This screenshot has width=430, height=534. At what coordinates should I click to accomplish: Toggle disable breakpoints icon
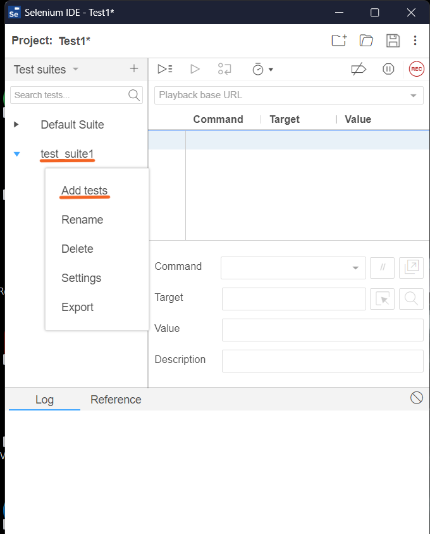point(359,69)
